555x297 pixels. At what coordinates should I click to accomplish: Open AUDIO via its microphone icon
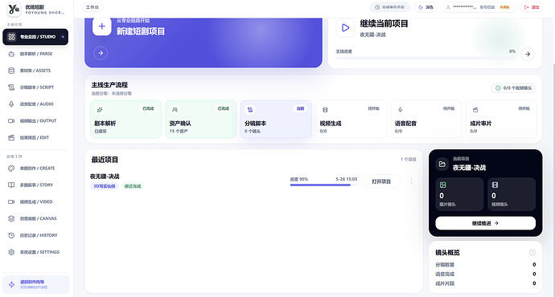11,104
